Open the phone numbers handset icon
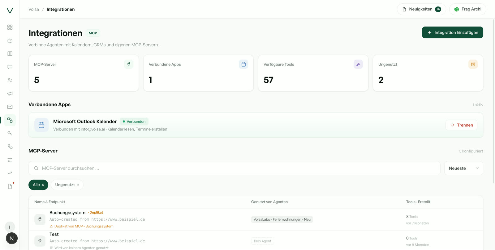Image resolution: width=495 pixels, height=250 pixels. tap(10, 147)
